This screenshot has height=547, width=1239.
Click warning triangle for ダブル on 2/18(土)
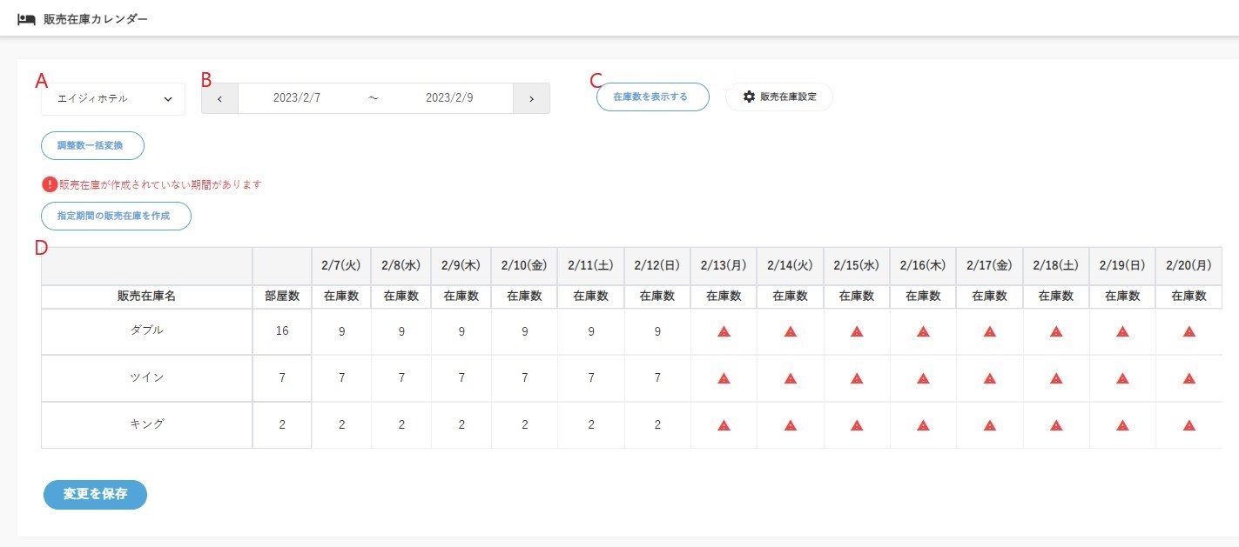[1056, 331]
